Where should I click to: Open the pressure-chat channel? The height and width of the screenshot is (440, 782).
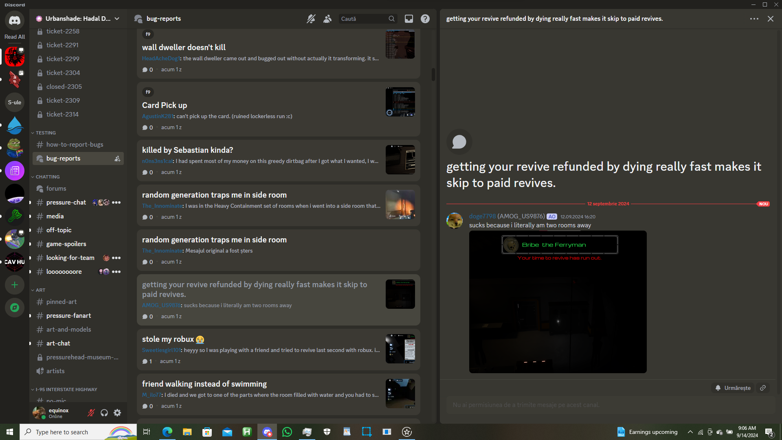[x=66, y=202]
